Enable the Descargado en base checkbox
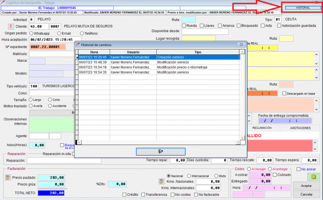The image size is (323, 200). point(284,94)
